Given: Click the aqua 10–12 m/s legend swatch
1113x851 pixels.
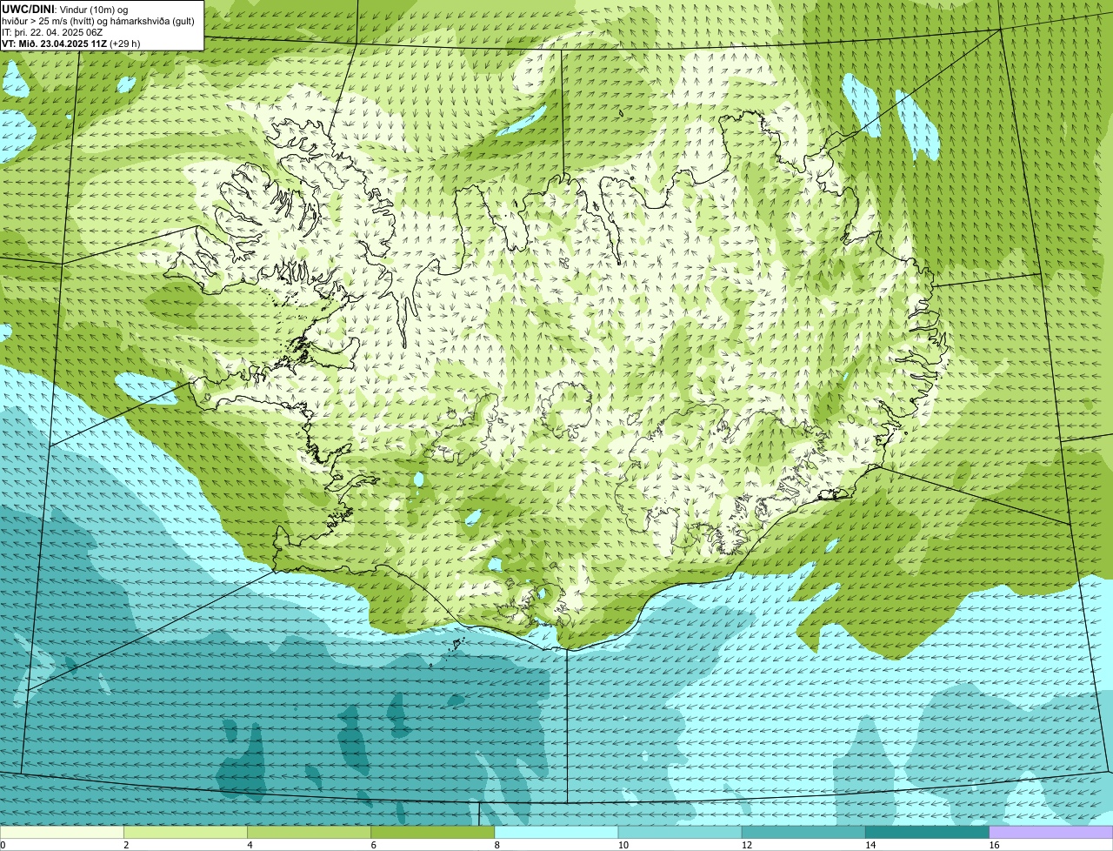Looking at the screenshot, I should click(x=680, y=833).
